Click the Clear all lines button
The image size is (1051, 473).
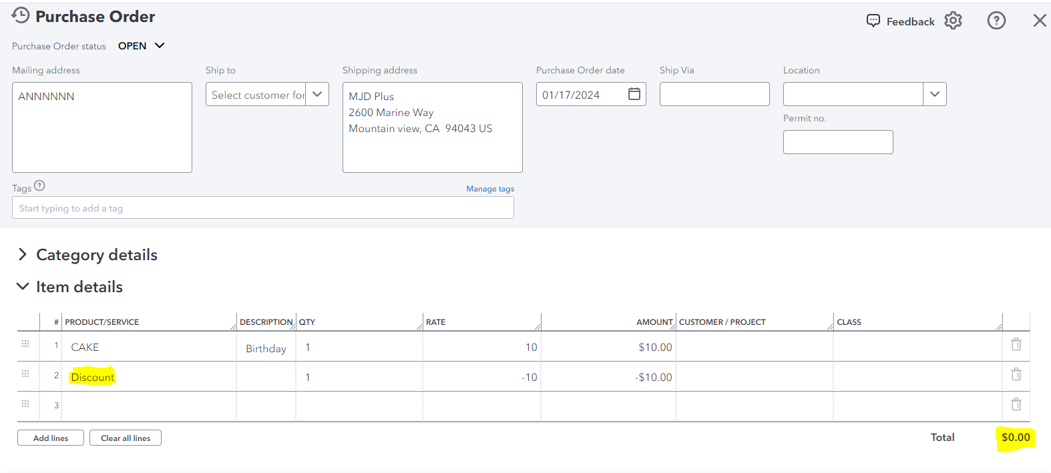[126, 438]
